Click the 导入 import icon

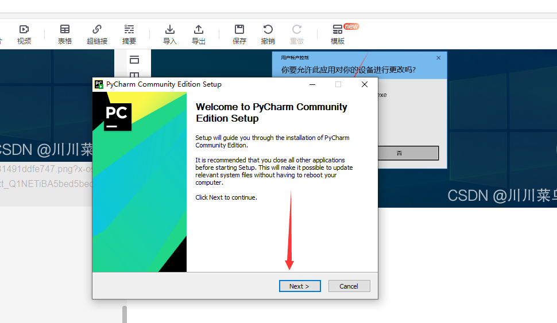[x=170, y=34]
